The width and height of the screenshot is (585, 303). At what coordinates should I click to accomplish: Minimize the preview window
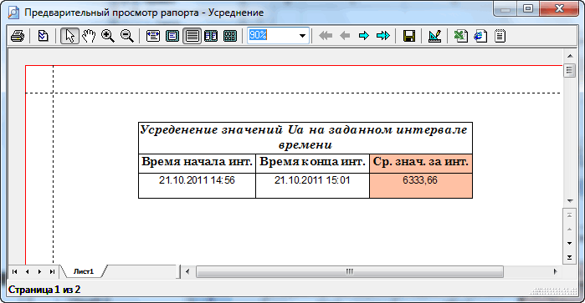coord(505,8)
